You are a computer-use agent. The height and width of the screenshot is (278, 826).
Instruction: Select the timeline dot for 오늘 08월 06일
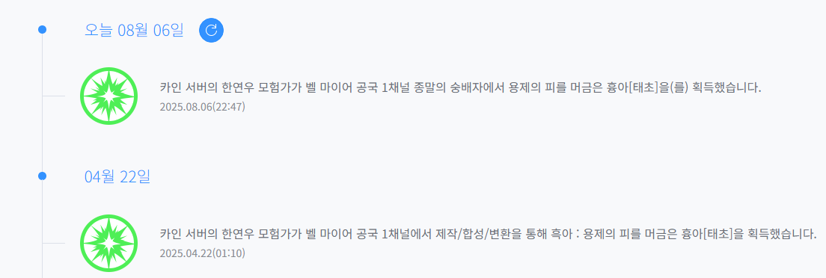click(42, 30)
